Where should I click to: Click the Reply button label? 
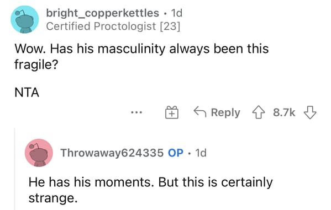225,112
